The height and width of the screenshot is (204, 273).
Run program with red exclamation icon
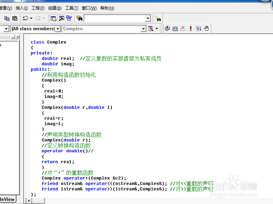pos(191,29)
